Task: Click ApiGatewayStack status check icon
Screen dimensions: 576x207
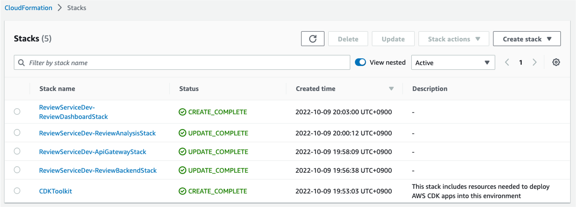Action: tap(182, 152)
